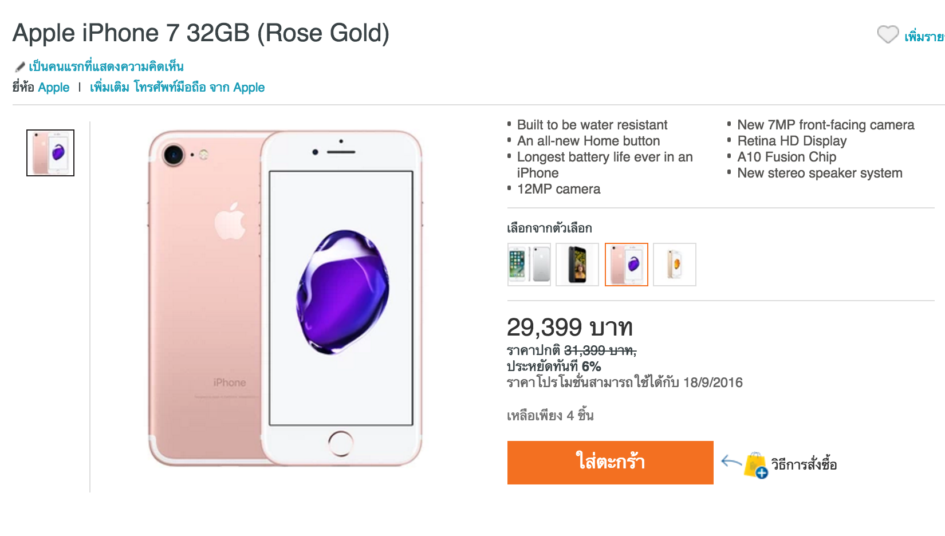Open the Apple brand link
The width and height of the screenshot is (945, 536).
point(54,88)
